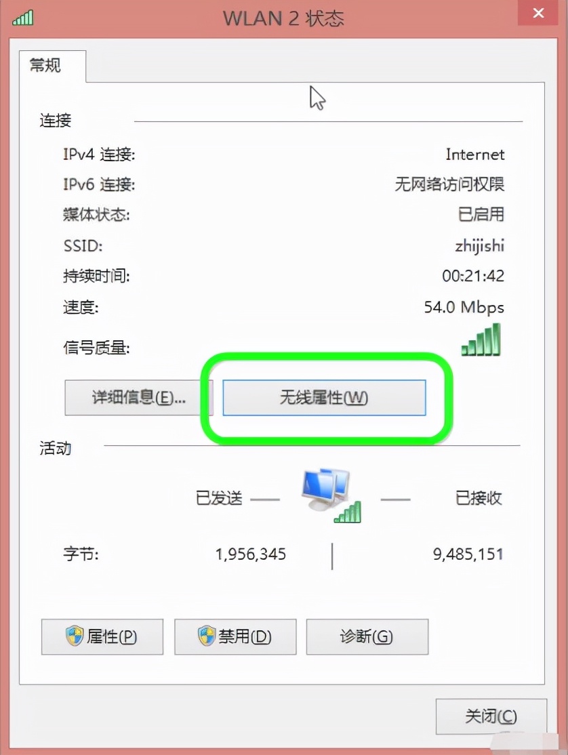This screenshot has width=568, height=755.
Task: Click the IPv4 连接 Internet status text
Action: pos(475,155)
